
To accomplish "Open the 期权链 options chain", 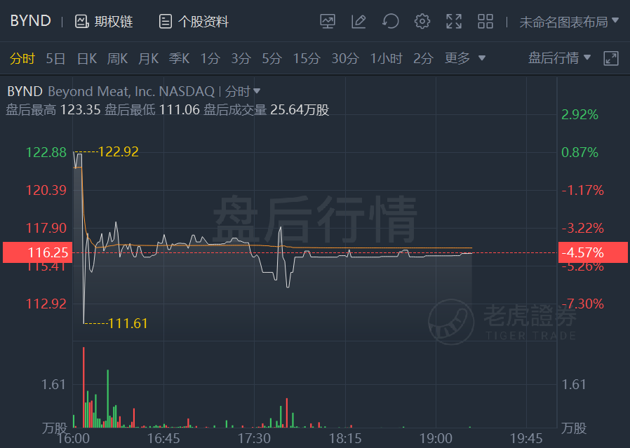I will tap(104, 21).
